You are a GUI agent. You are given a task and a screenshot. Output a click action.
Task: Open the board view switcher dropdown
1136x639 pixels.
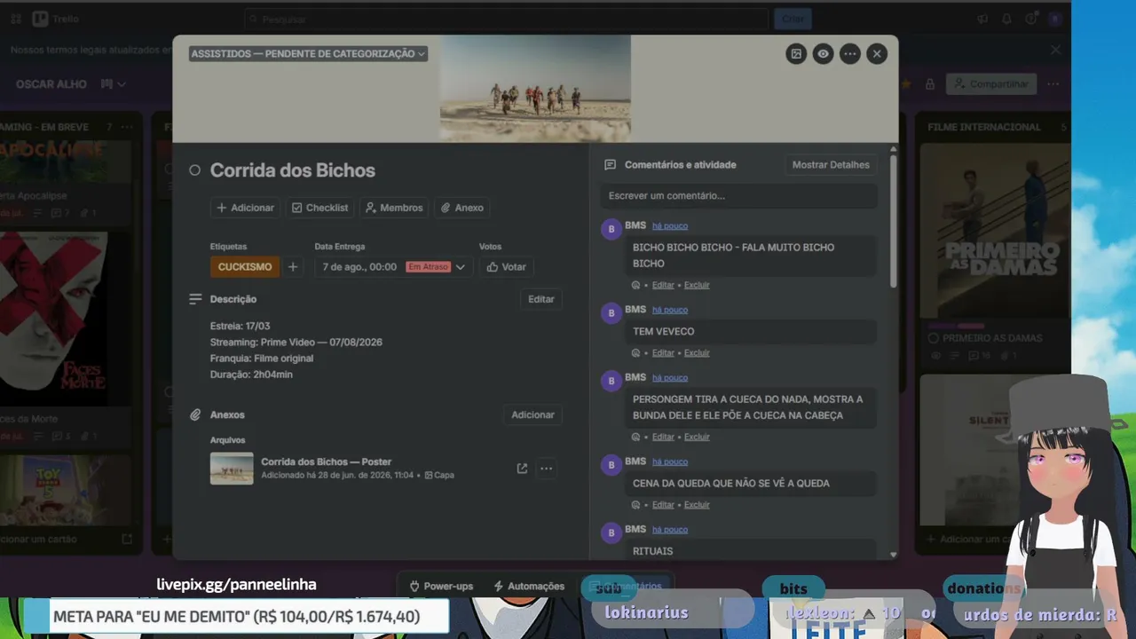click(x=114, y=84)
